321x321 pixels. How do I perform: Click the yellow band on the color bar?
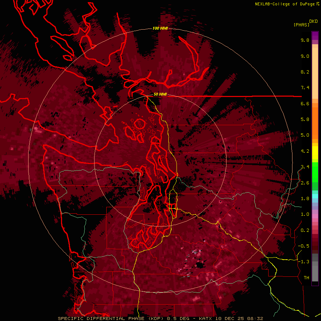coord(315,153)
